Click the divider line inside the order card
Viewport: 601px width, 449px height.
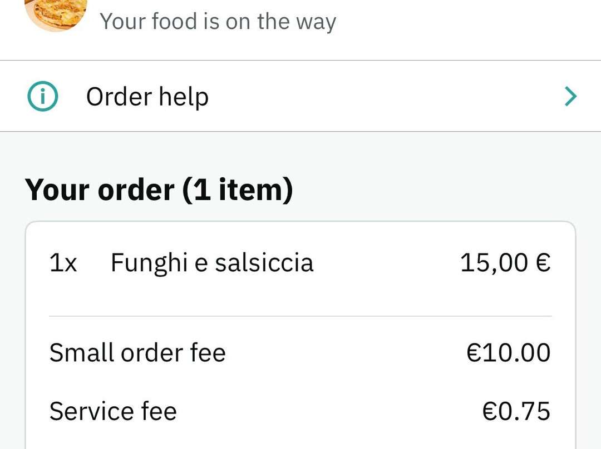pyautogui.click(x=300, y=316)
